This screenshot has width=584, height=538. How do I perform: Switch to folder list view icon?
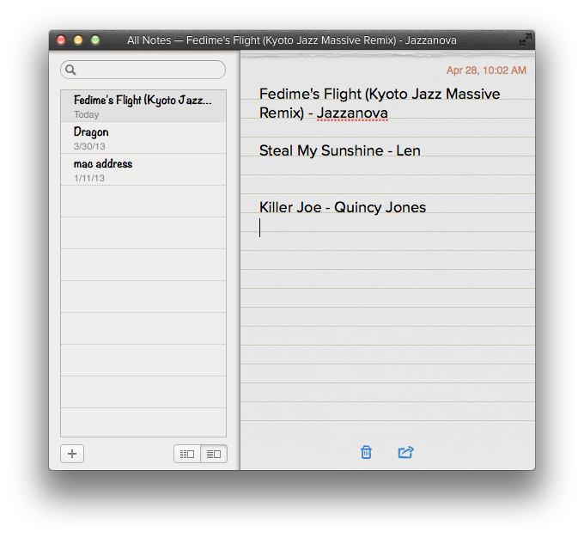pos(187,454)
